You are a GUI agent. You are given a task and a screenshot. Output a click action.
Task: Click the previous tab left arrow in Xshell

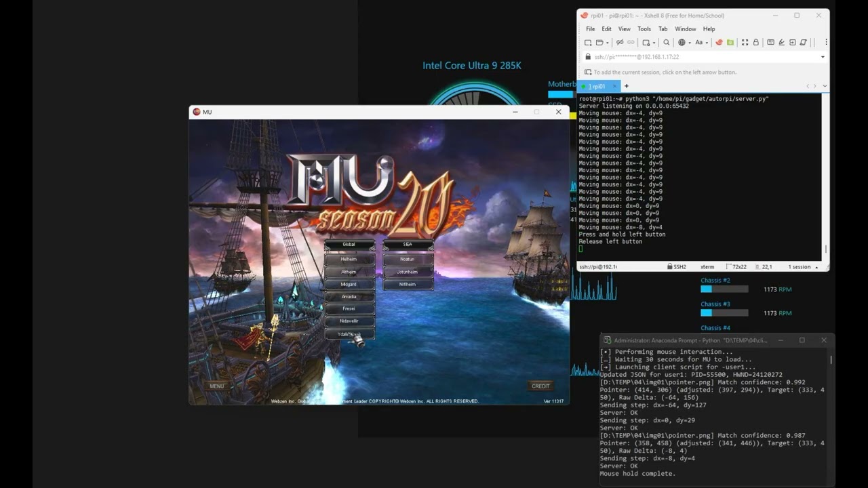pyautogui.click(x=808, y=86)
